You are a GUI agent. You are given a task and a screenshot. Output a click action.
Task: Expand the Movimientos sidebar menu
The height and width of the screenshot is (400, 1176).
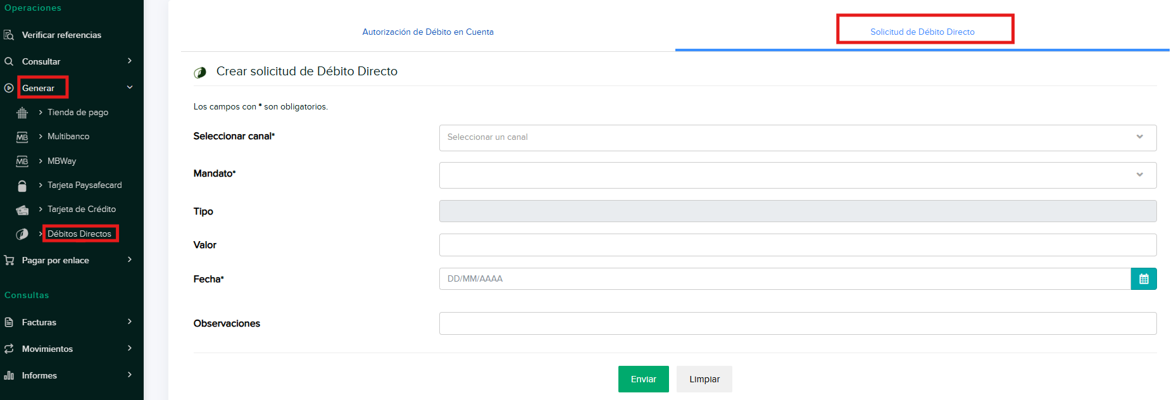pos(129,349)
